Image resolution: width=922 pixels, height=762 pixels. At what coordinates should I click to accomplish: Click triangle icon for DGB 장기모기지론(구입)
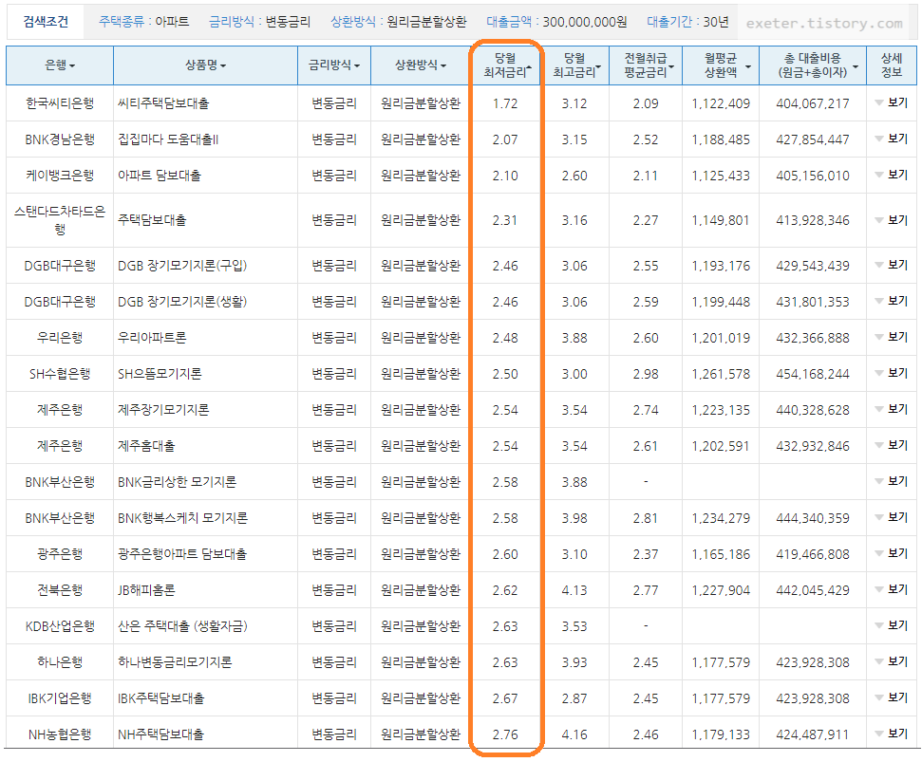click(879, 266)
